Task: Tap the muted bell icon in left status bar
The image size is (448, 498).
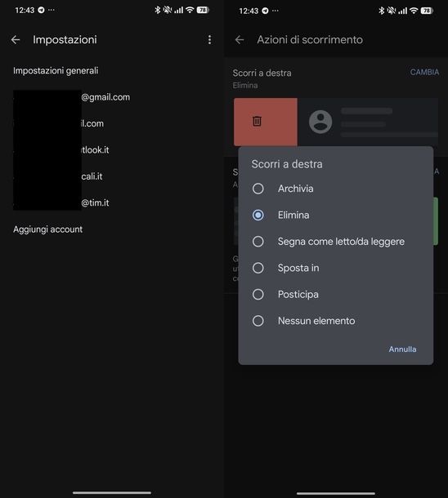Action: [167, 10]
